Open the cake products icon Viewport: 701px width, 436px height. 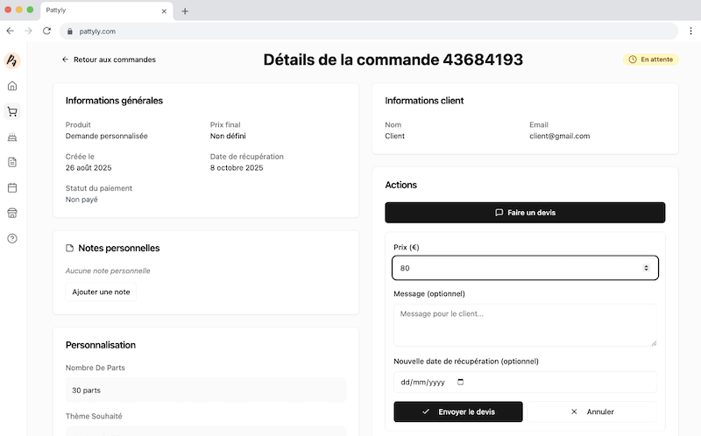(x=12, y=137)
